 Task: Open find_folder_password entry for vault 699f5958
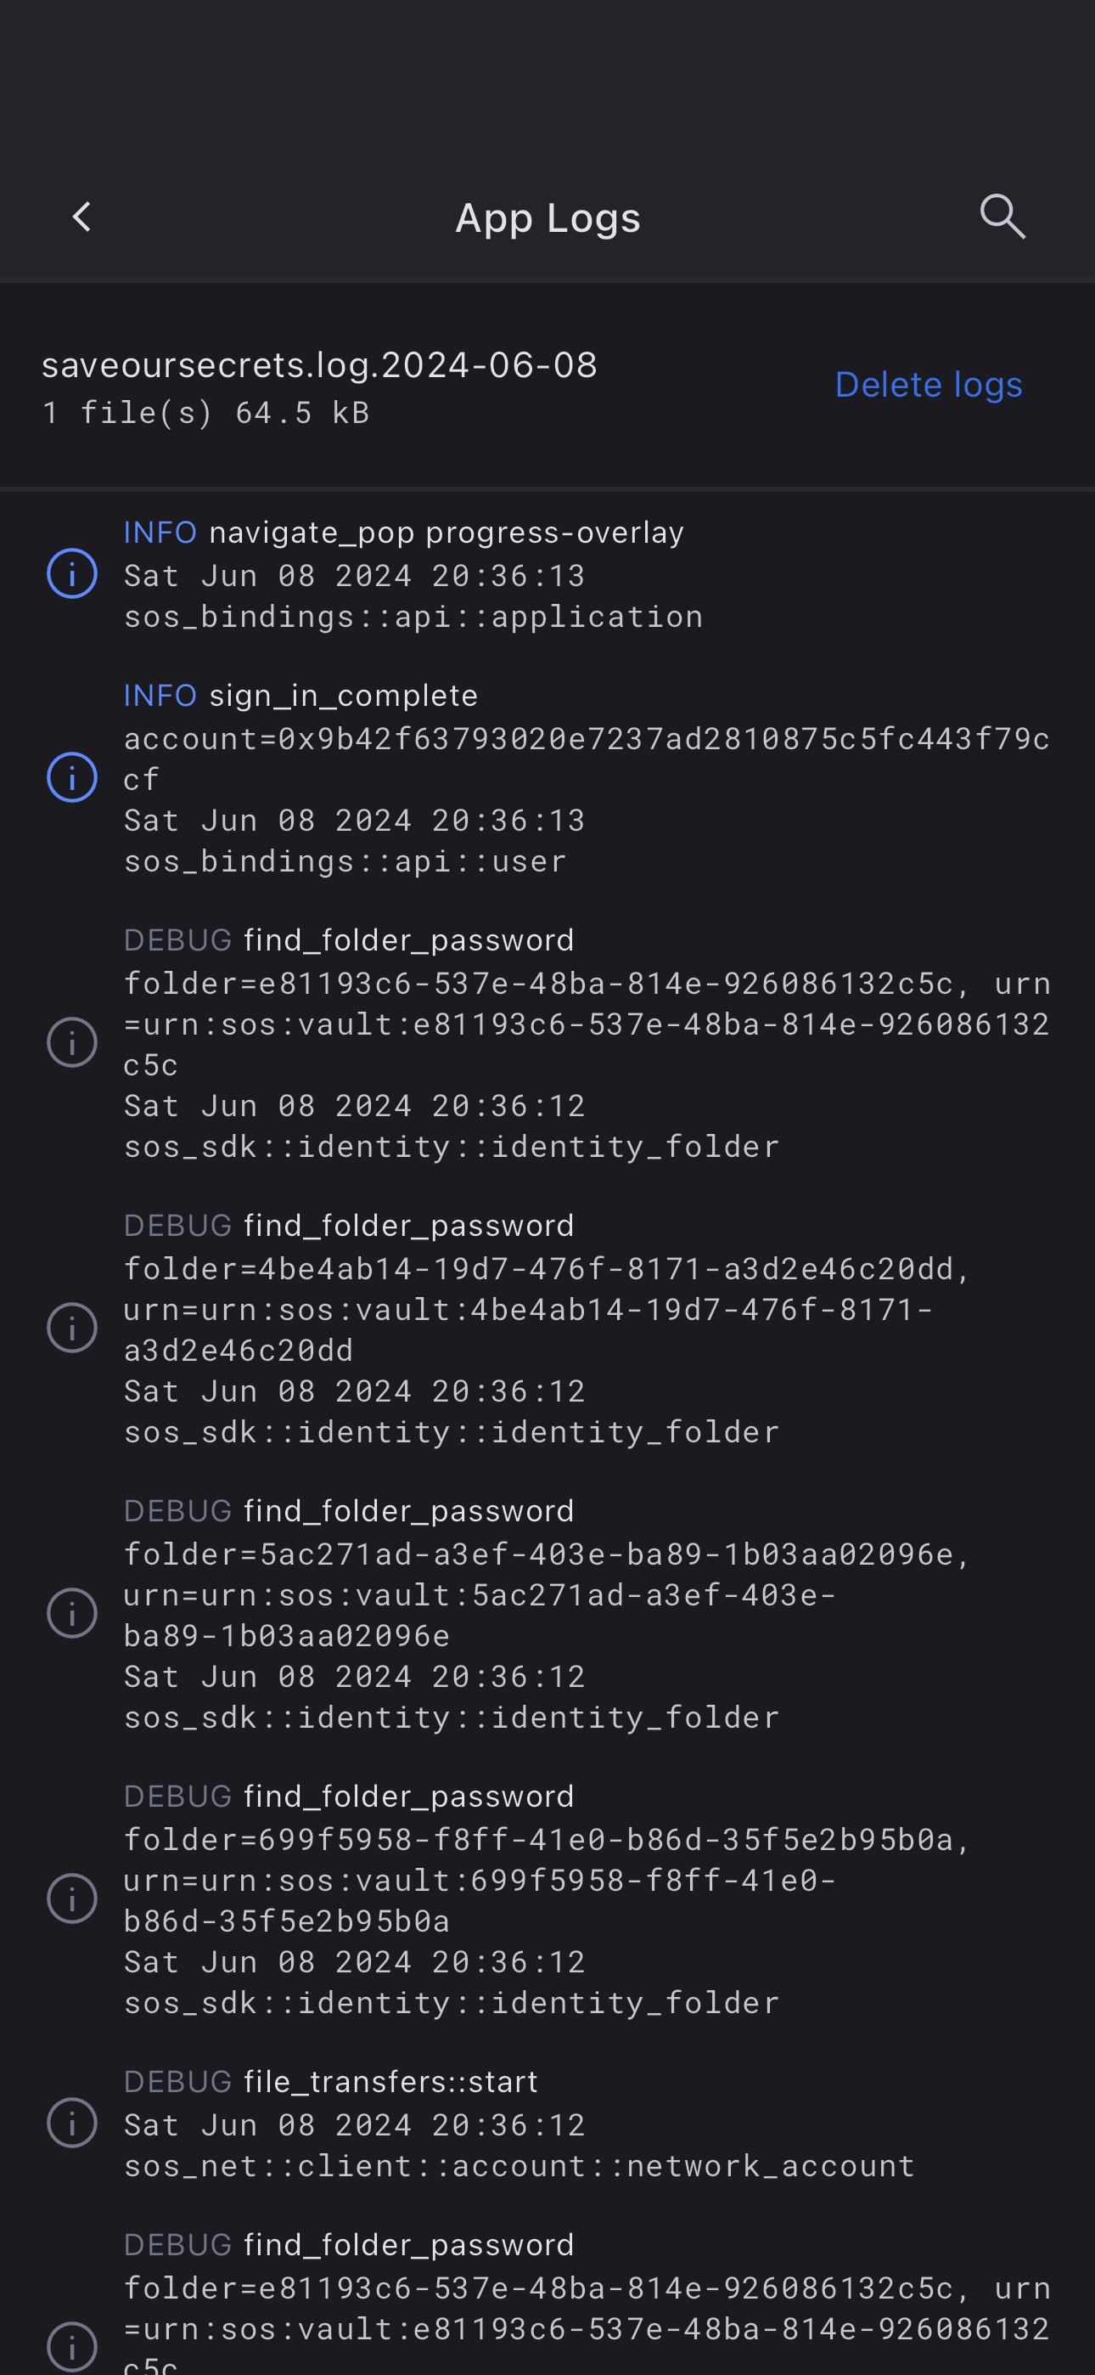click(x=408, y=1797)
